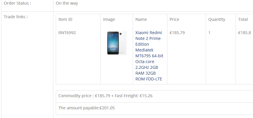Click the amount payable €201.05 line
The image size is (253, 118).
click(87, 108)
